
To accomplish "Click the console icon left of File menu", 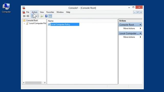I will (x=24, y=12).
